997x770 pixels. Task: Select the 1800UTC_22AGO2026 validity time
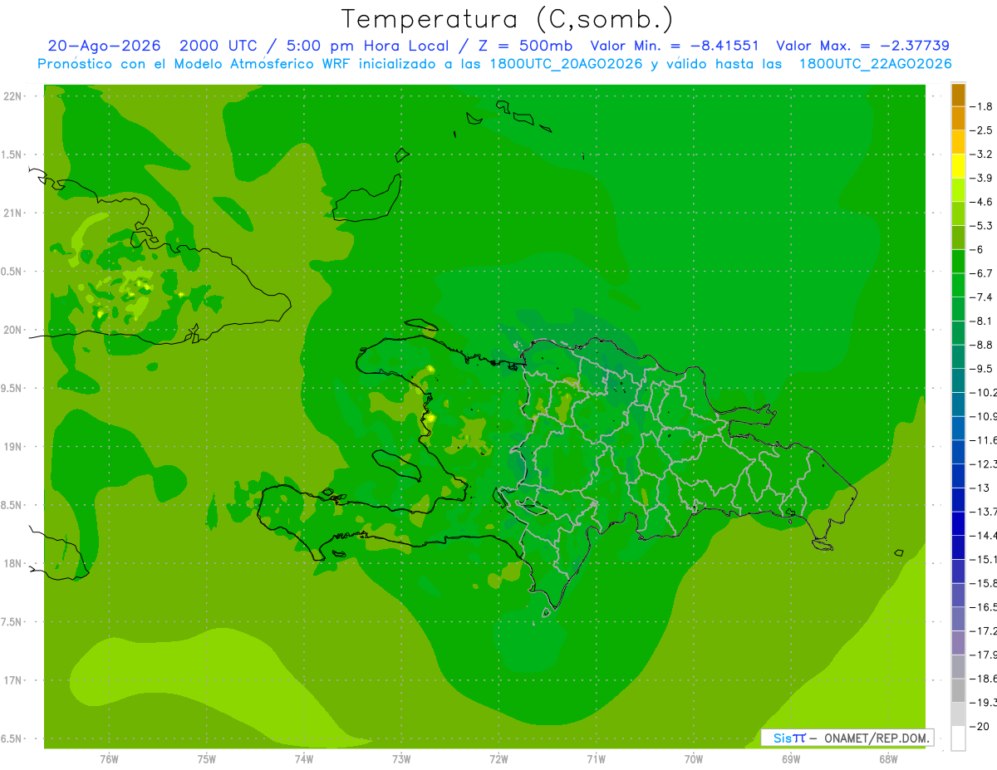tap(876, 64)
